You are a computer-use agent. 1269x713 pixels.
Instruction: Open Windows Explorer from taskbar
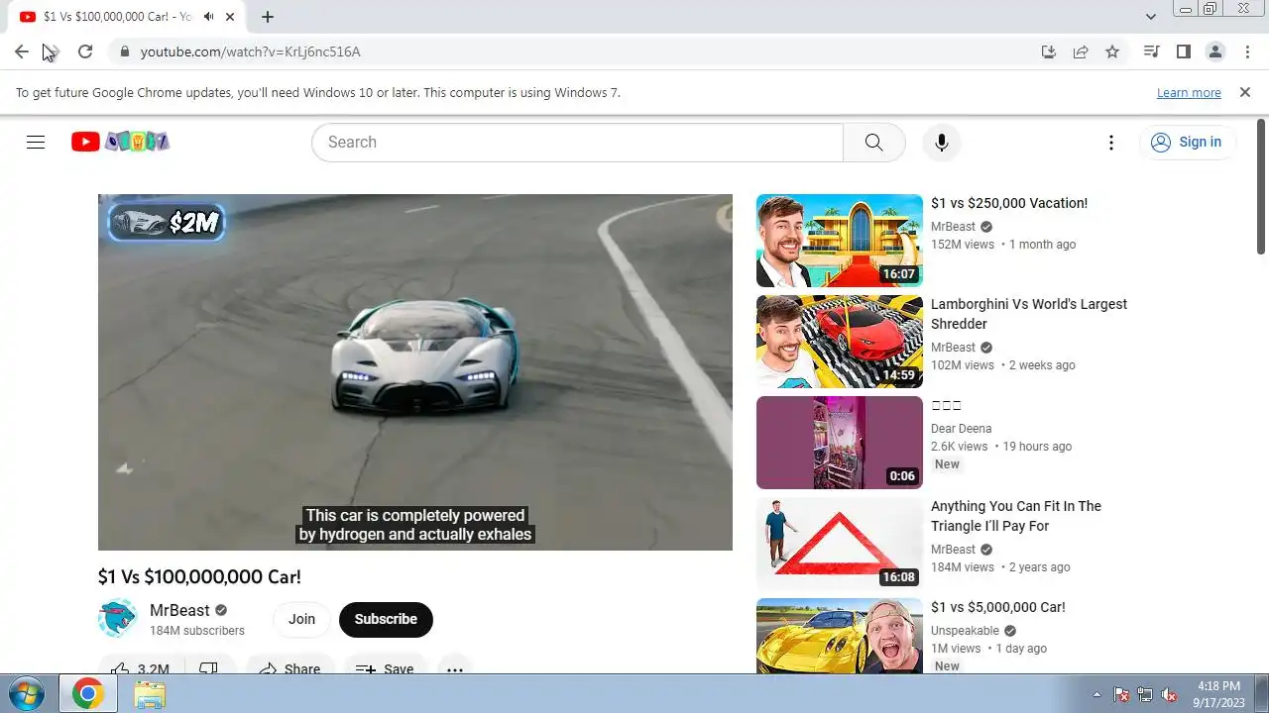point(150,694)
